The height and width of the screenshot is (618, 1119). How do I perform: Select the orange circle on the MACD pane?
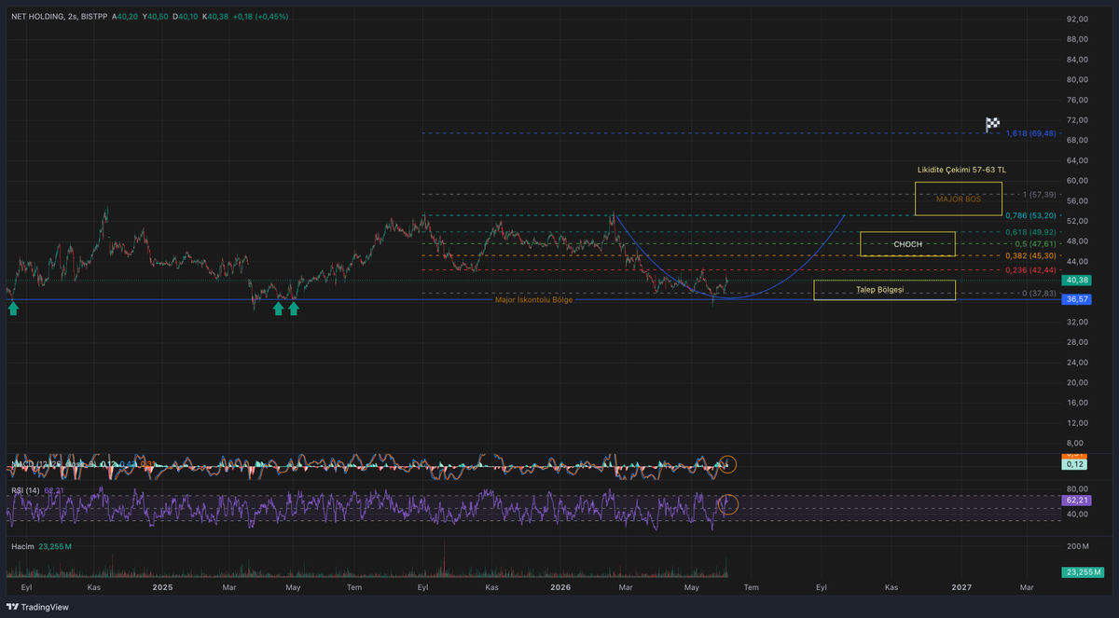(x=728, y=463)
